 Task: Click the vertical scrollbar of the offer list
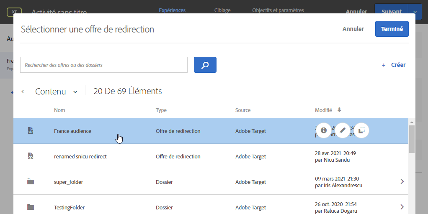click(x=412, y=140)
